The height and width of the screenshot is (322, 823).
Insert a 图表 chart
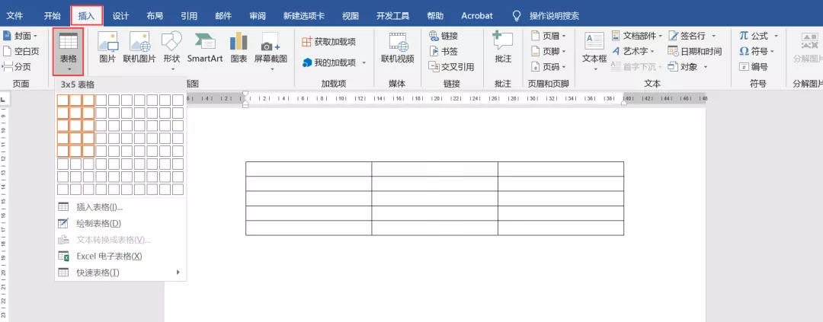239,48
